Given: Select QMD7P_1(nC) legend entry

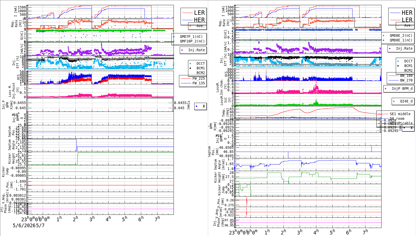Looking at the screenshot, I should [191, 36].
